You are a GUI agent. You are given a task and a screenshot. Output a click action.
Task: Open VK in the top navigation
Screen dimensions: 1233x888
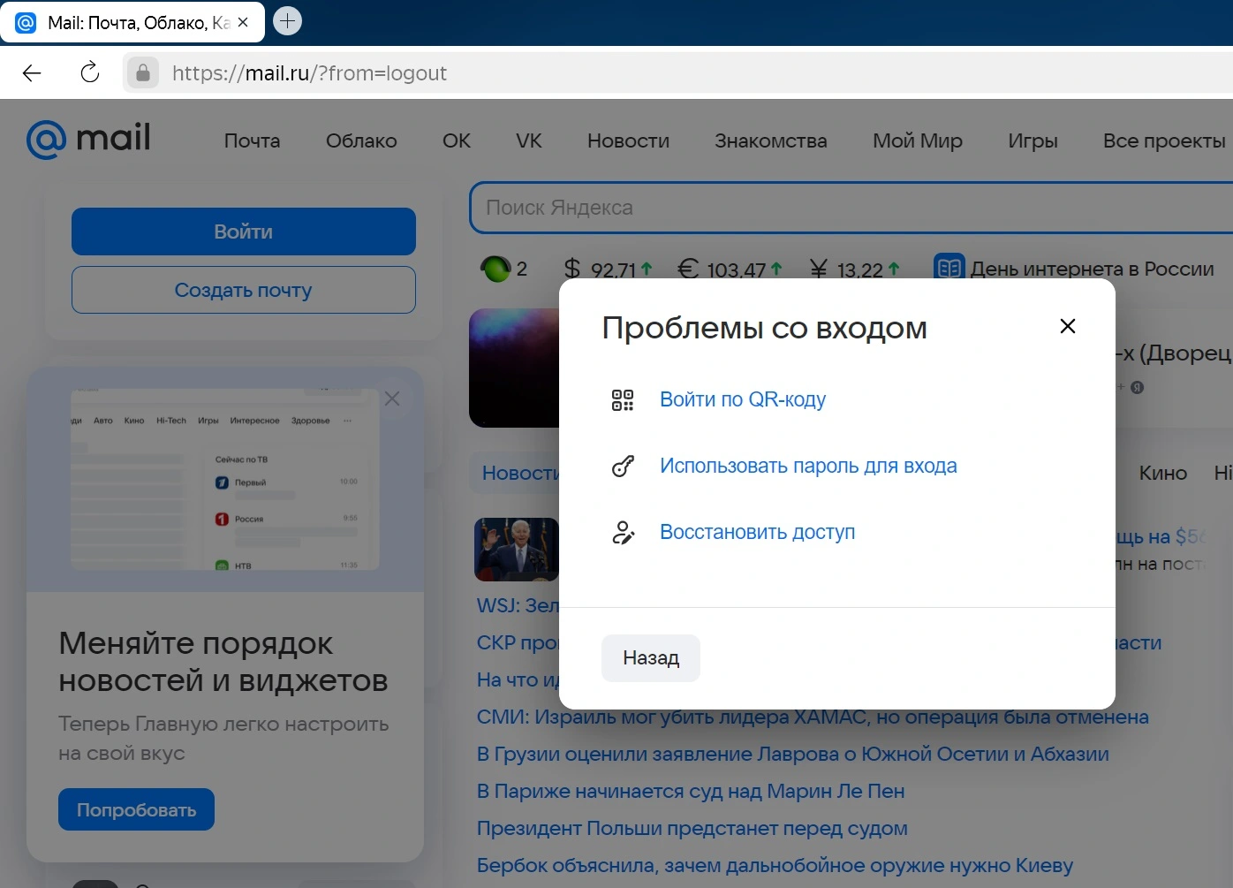pyautogui.click(x=529, y=141)
